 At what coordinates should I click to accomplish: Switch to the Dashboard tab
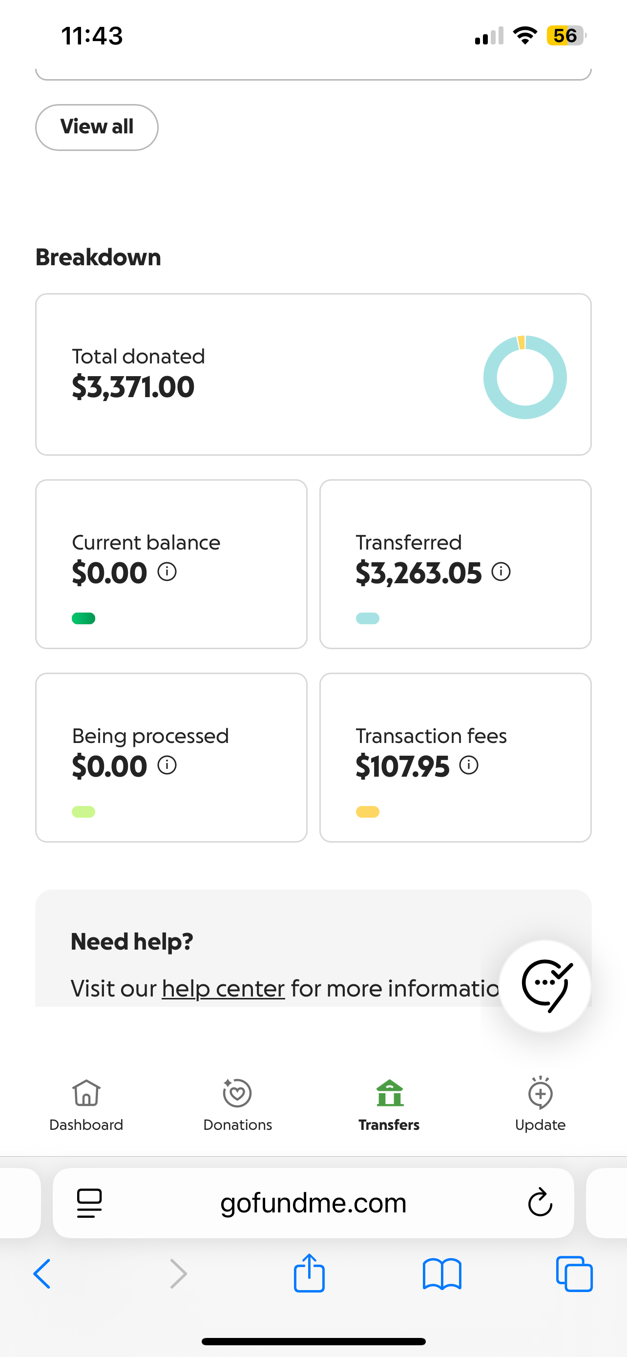[86, 1103]
